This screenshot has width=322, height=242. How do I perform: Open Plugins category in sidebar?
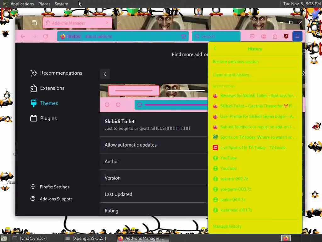coord(43,118)
